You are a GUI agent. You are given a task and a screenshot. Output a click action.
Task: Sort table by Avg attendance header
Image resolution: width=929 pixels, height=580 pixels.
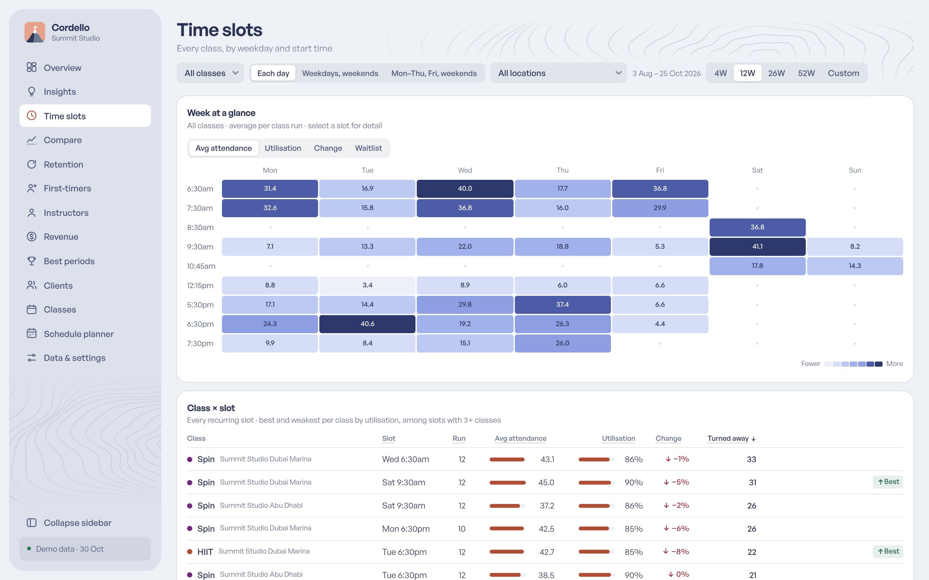(x=520, y=439)
